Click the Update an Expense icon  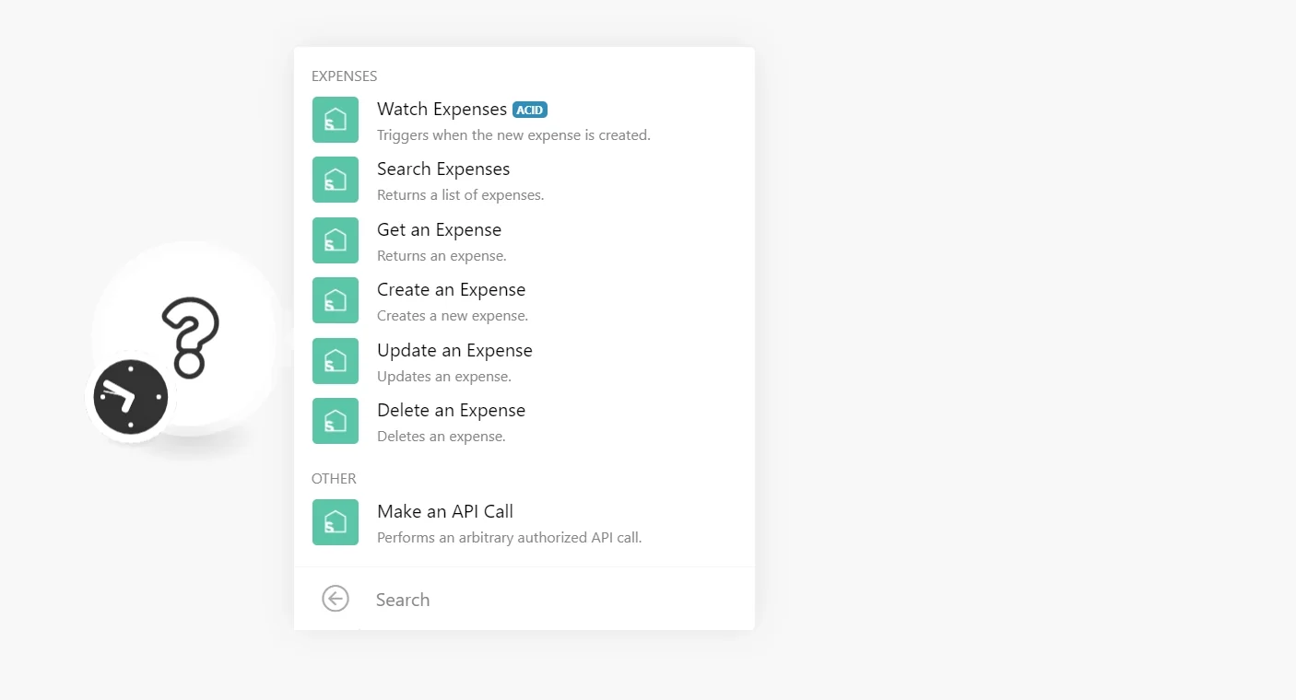336,361
